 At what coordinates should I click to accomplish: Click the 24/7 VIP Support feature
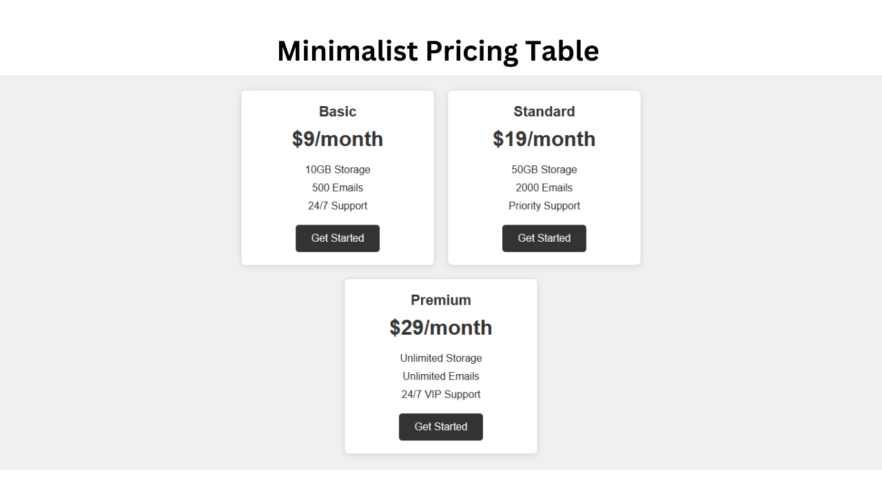tap(441, 394)
